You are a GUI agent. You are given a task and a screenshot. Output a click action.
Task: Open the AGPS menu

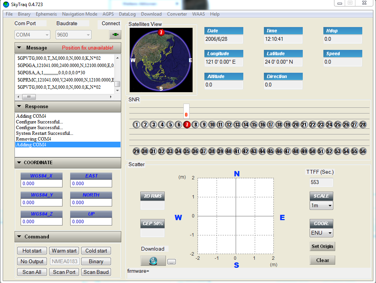(x=108, y=14)
